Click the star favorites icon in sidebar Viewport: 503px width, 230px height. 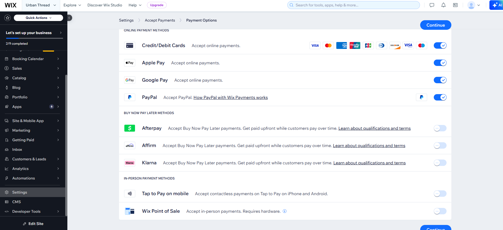7,18
